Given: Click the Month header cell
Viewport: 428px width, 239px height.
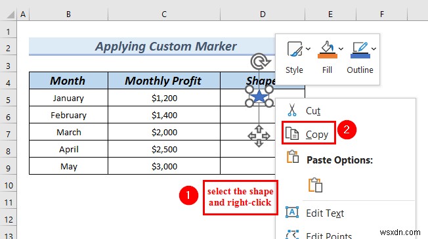Looking at the screenshot, I should [68, 81].
